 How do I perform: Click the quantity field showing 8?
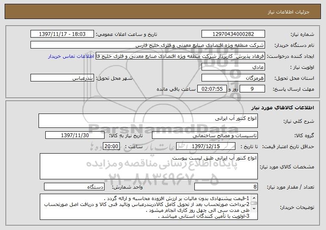tap(226, 187)
